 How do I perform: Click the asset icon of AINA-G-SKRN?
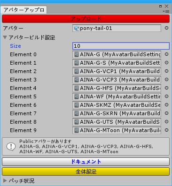click(77, 113)
